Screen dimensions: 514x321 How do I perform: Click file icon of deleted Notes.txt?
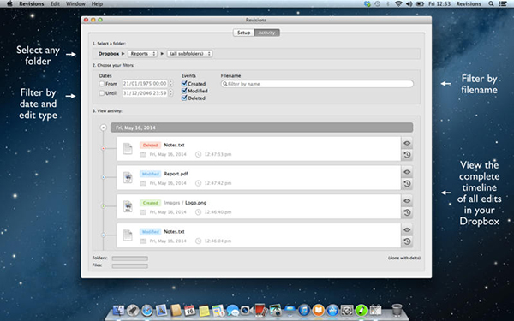point(128,149)
